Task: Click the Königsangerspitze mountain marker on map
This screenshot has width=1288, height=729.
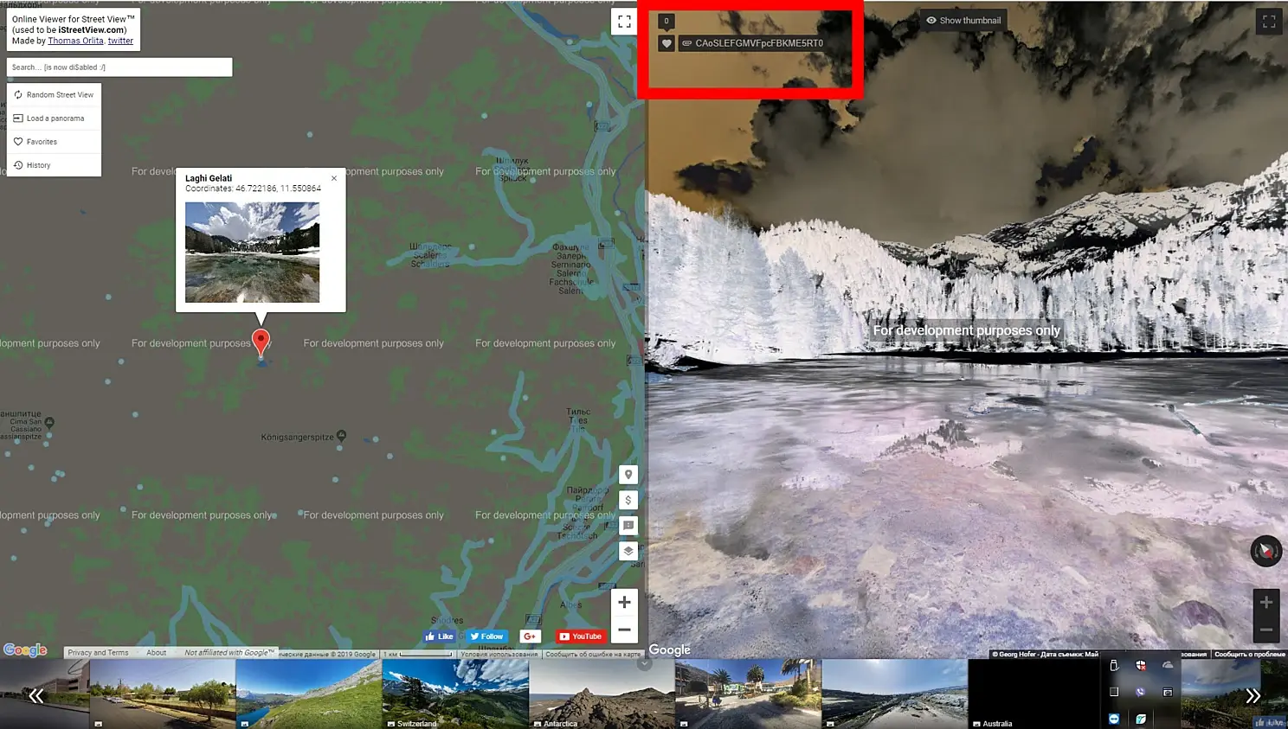Action: coord(341,436)
